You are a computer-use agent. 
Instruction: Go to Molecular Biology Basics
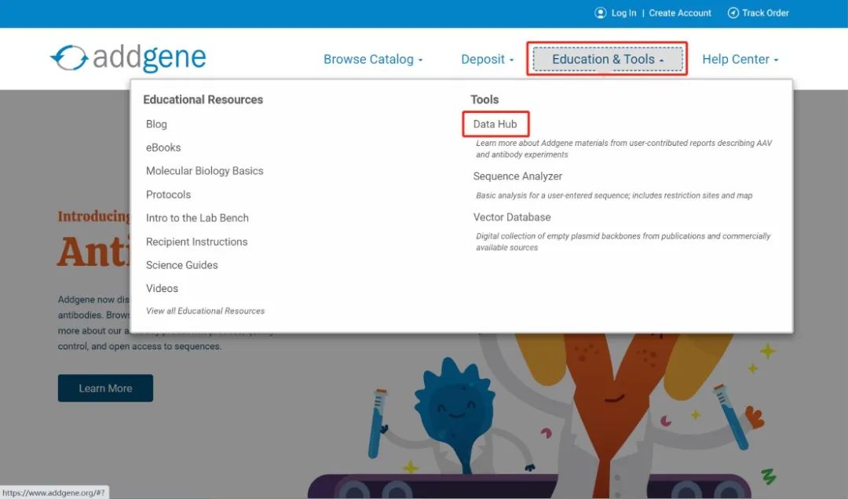pyautogui.click(x=204, y=171)
